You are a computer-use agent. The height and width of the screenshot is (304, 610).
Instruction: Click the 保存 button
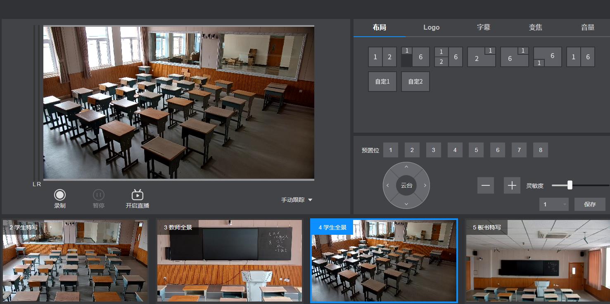coord(590,204)
